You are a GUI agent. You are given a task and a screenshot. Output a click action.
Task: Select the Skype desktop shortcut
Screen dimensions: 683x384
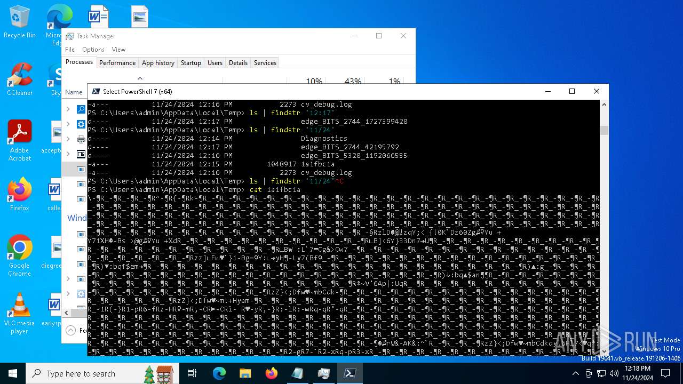point(56,80)
